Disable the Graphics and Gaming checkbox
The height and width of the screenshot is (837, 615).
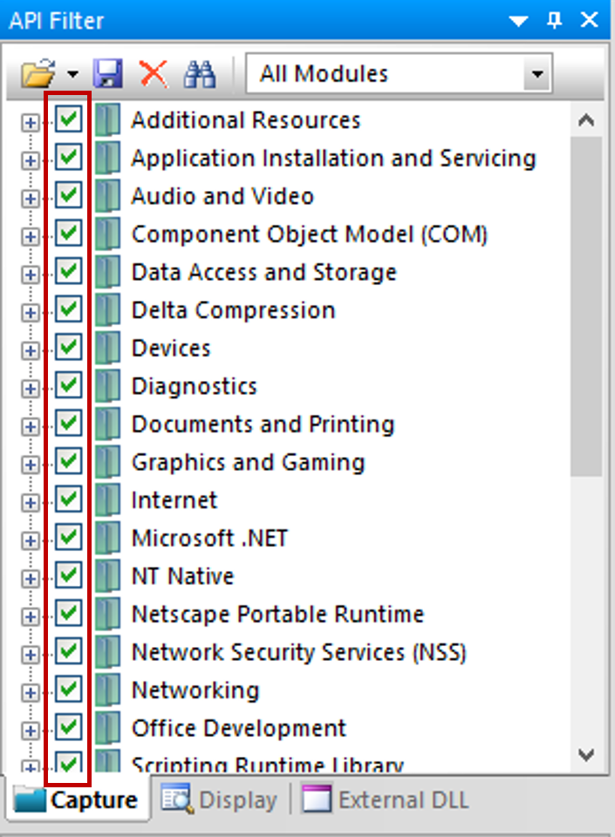pyautogui.click(x=69, y=462)
